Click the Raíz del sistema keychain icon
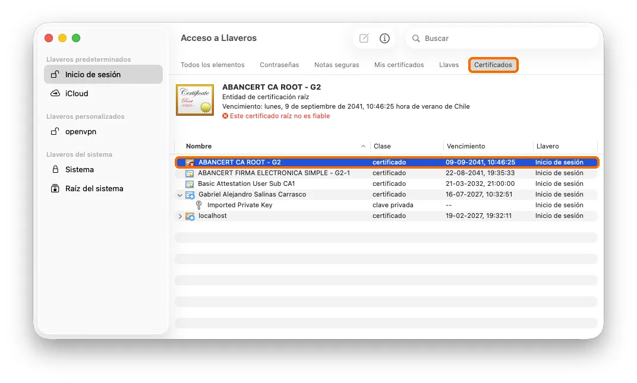 click(55, 188)
